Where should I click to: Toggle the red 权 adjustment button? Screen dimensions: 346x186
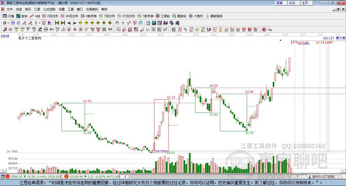pyautogui.click(x=44, y=23)
